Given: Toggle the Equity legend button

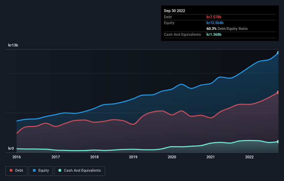Looking at the screenshot, I should (41, 171).
